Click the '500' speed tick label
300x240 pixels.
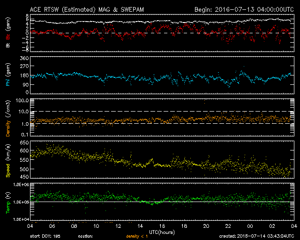click(x=24, y=169)
